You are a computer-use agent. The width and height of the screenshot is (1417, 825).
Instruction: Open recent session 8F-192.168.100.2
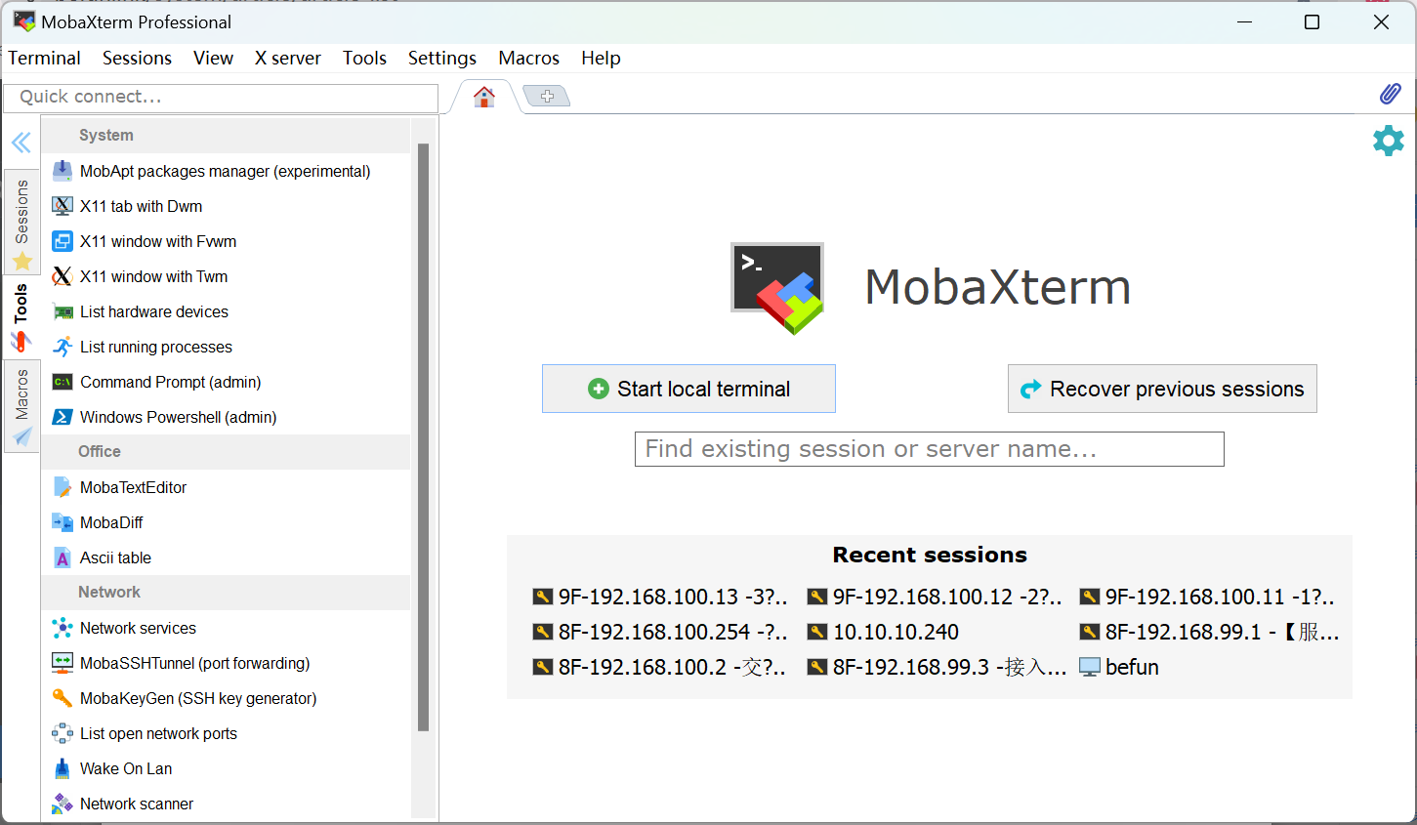click(x=660, y=667)
